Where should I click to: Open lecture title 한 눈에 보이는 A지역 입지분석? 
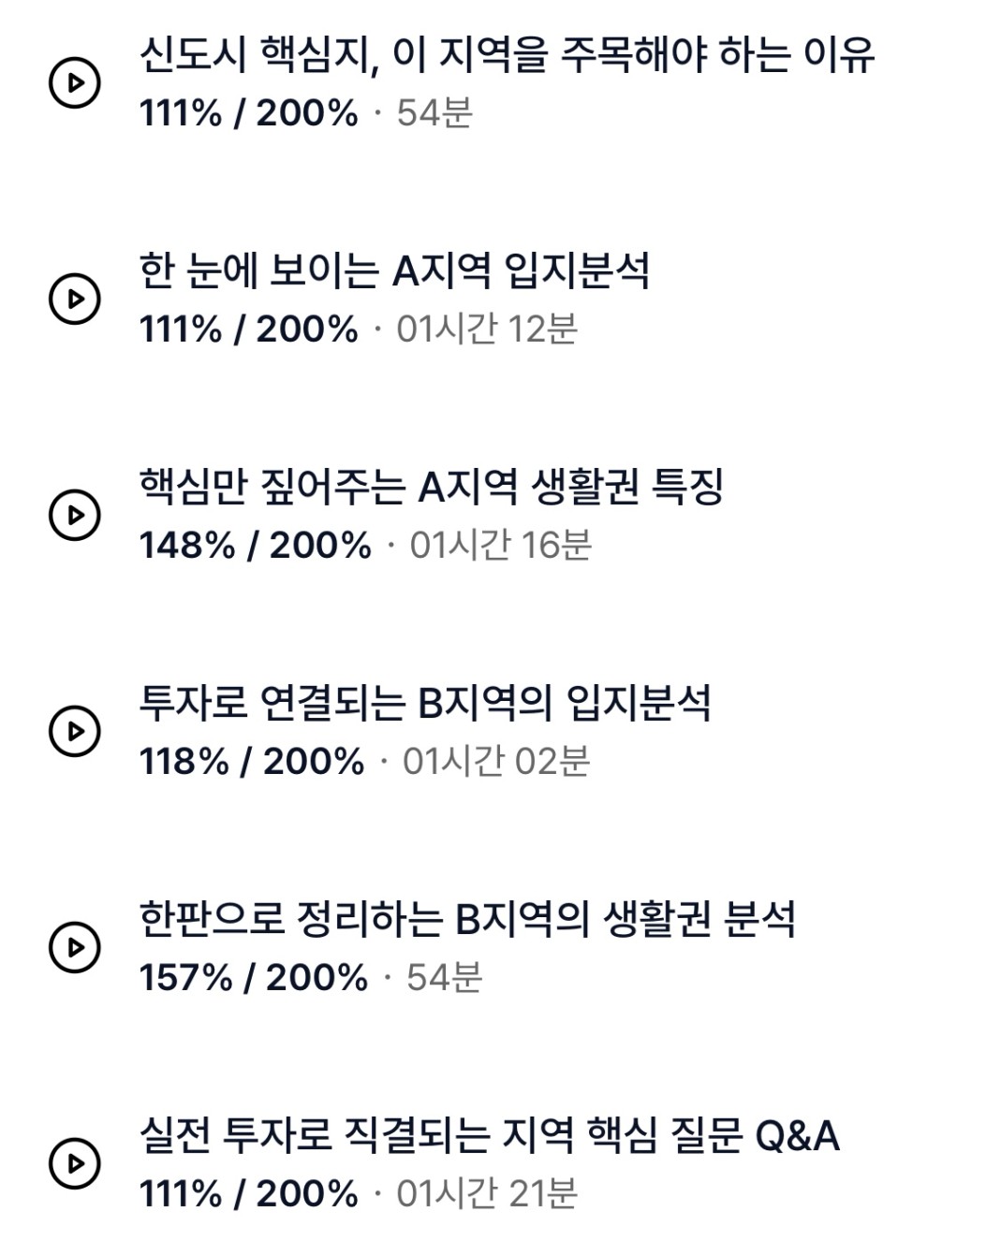394,270
